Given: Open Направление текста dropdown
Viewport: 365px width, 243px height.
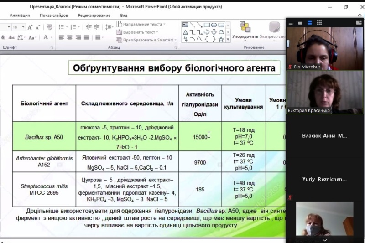Looking at the screenshot, I should coord(141,24).
